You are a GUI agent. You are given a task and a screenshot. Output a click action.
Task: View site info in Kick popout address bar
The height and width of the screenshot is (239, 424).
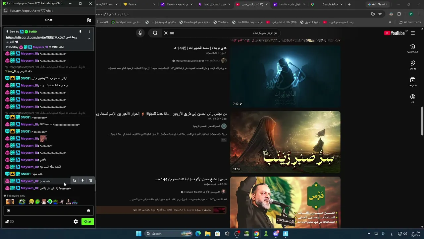click(x=5, y=11)
